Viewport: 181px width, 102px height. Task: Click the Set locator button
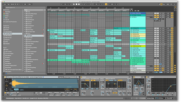tap(131, 9)
